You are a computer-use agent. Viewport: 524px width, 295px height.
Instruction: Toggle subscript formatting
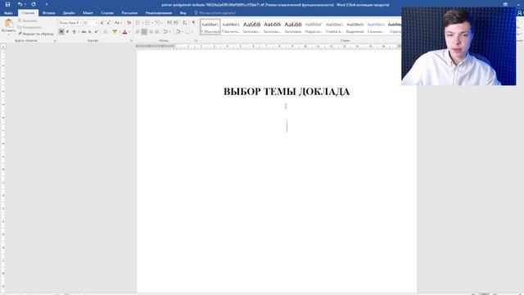(x=90, y=32)
